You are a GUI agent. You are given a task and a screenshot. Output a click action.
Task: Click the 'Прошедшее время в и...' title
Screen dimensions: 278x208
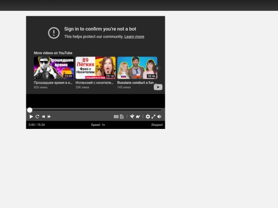point(53,83)
